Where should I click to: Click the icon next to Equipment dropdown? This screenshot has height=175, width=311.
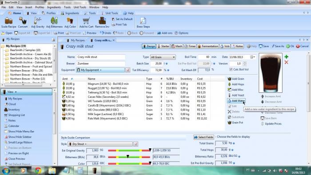click(128, 70)
